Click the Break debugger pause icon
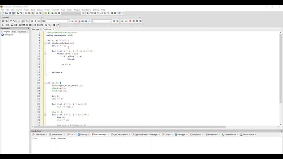Image resolution: width=283 pixels, height=159 pixels. point(112,13)
